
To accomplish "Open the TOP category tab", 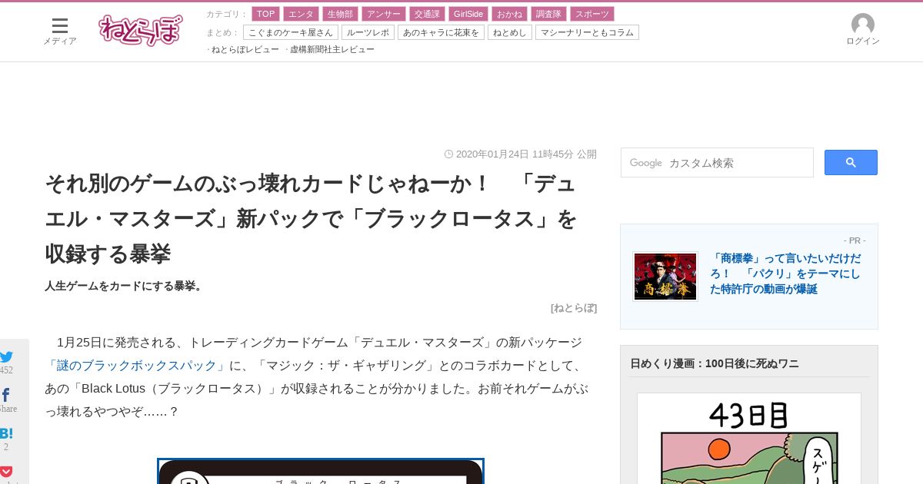I will 266,14.
